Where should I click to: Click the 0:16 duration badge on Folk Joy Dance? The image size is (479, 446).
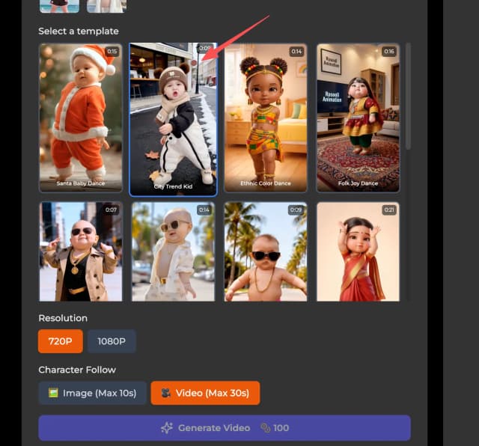(x=389, y=52)
